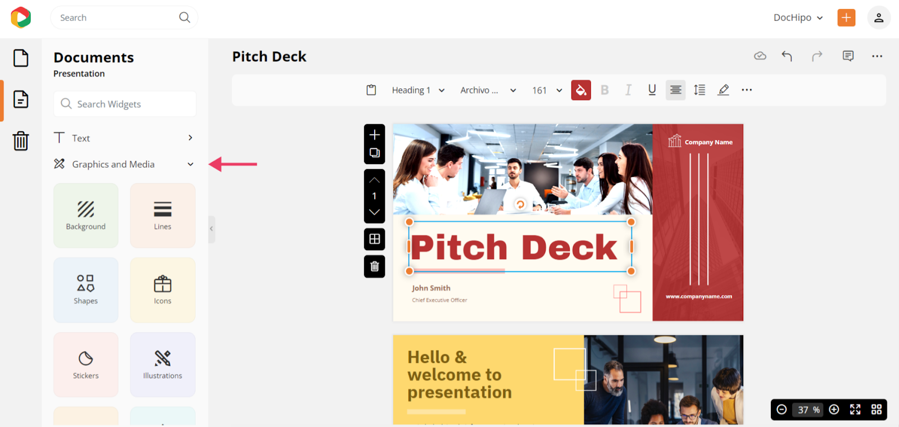
Task: Open the user profile avatar
Action: pos(879,17)
